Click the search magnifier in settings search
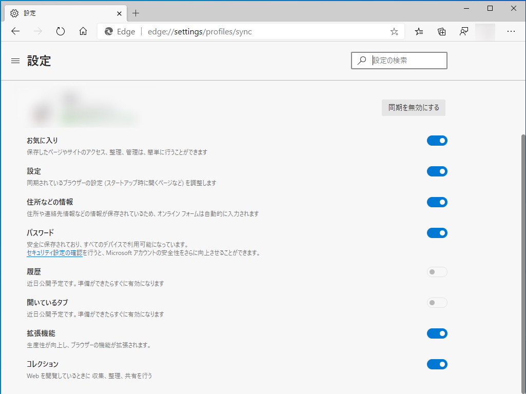The width and height of the screenshot is (526, 394). (x=361, y=61)
